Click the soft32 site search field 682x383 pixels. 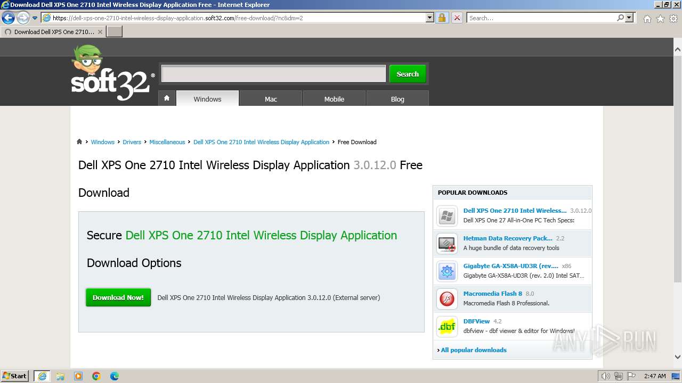[x=273, y=74]
